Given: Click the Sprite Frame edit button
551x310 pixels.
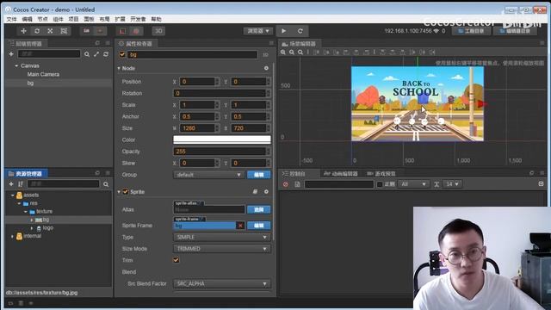Looking at the screenshot, I should click(x=258, y=226).
